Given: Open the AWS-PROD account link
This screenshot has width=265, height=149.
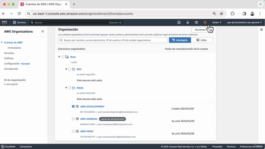Looking at the screenshot, I should (87, 131).
